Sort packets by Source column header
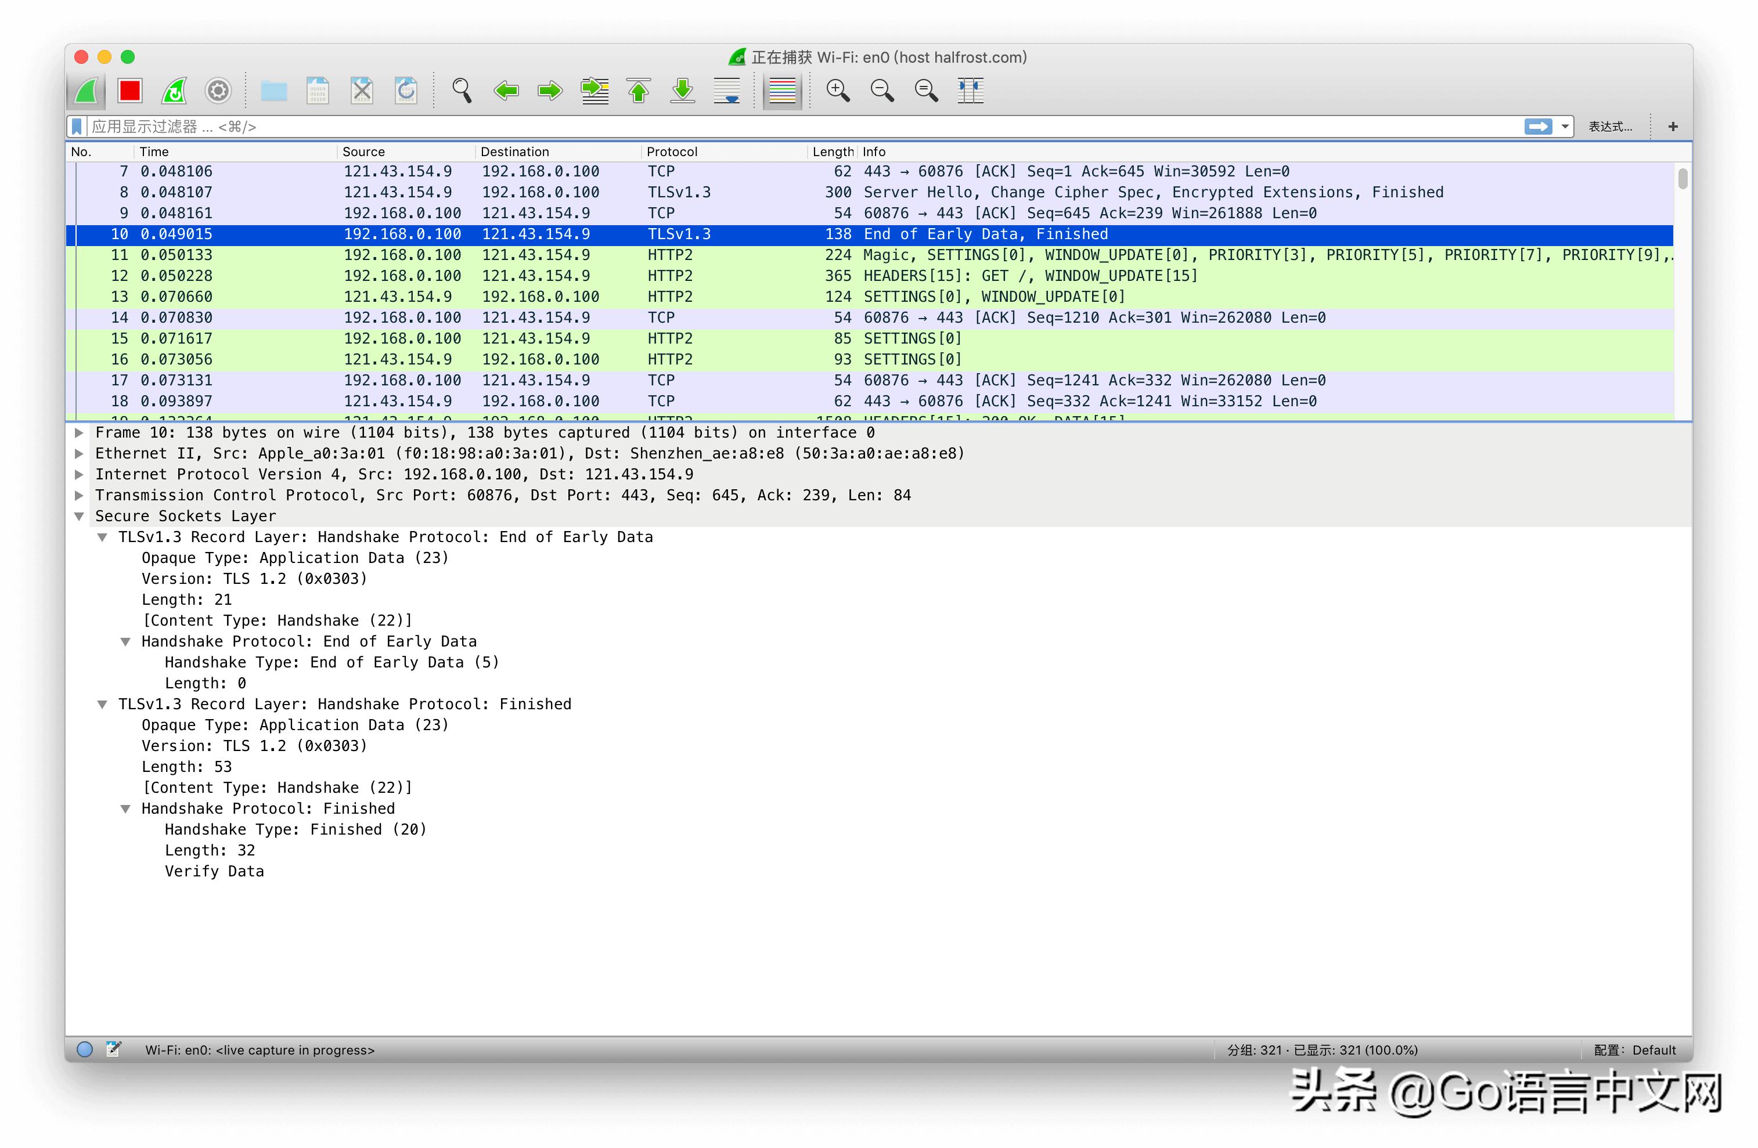 click(x=363, y=151)
